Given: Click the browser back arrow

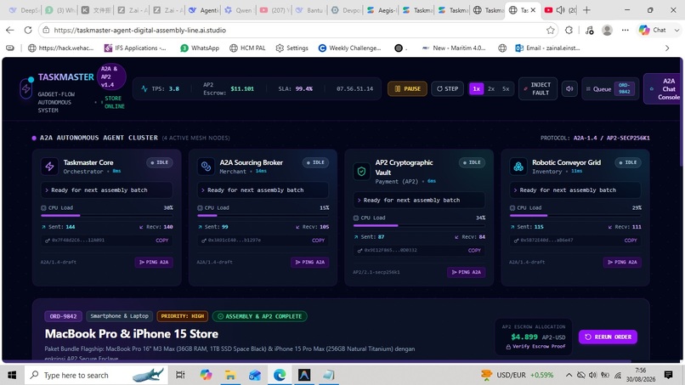Looking at the screenshot, I should (10, 30).
